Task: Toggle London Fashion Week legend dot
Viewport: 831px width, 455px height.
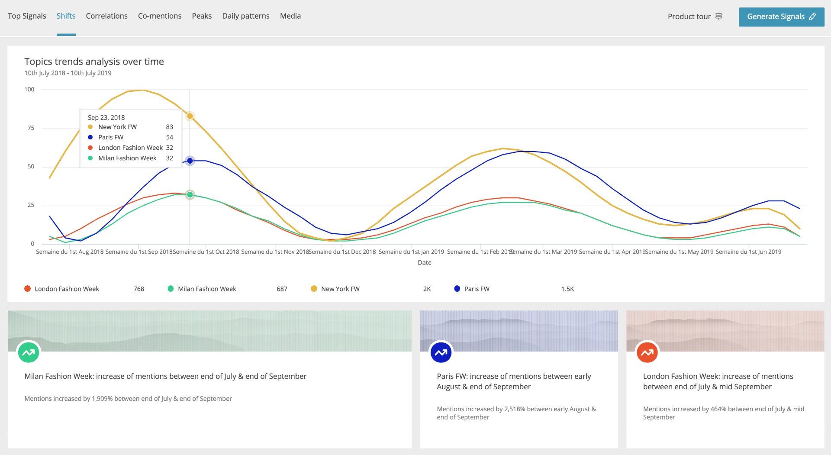Action: pos(27,289)
